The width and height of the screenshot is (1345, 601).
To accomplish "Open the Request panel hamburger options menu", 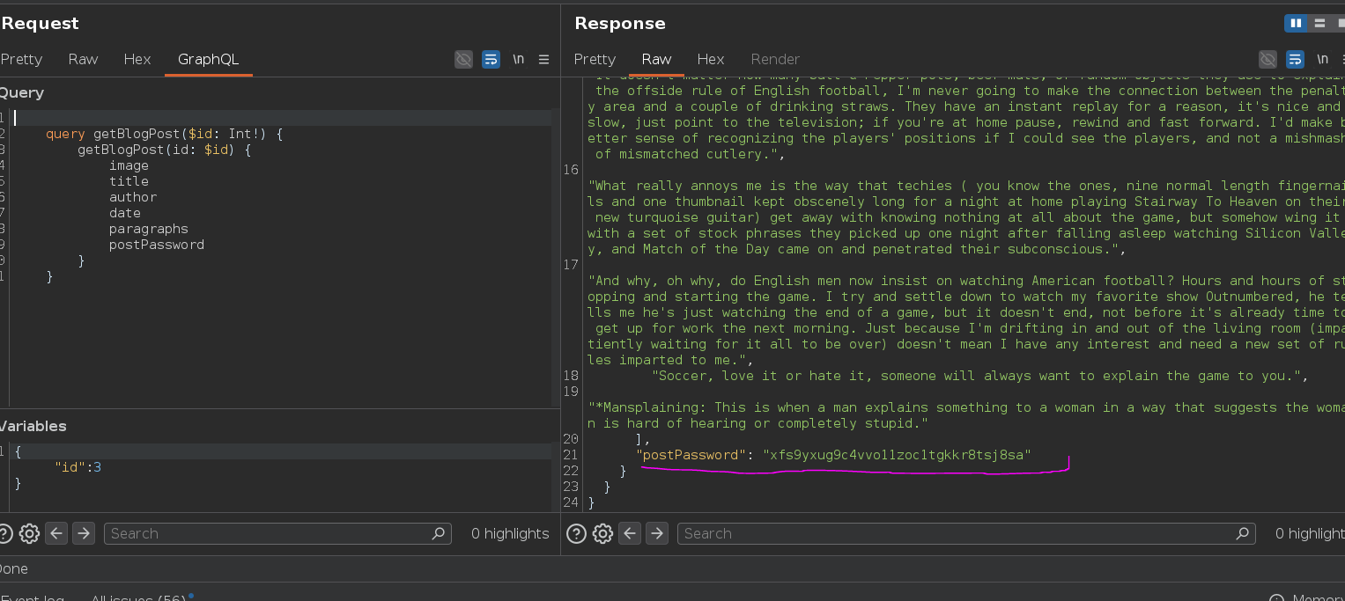I will (543, 59).
